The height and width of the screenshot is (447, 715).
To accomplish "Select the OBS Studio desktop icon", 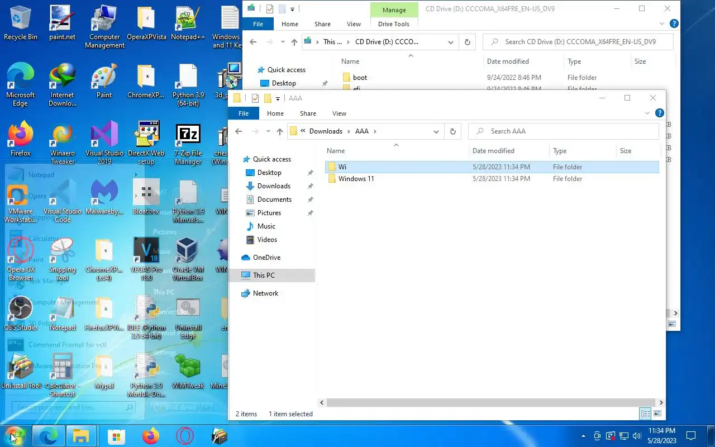I will coord(21,313).
